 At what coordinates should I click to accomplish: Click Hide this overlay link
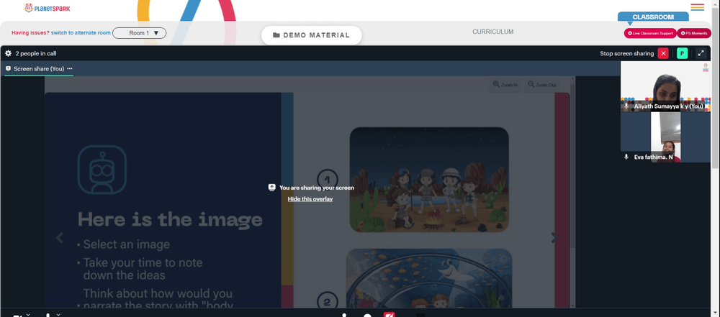310,198
